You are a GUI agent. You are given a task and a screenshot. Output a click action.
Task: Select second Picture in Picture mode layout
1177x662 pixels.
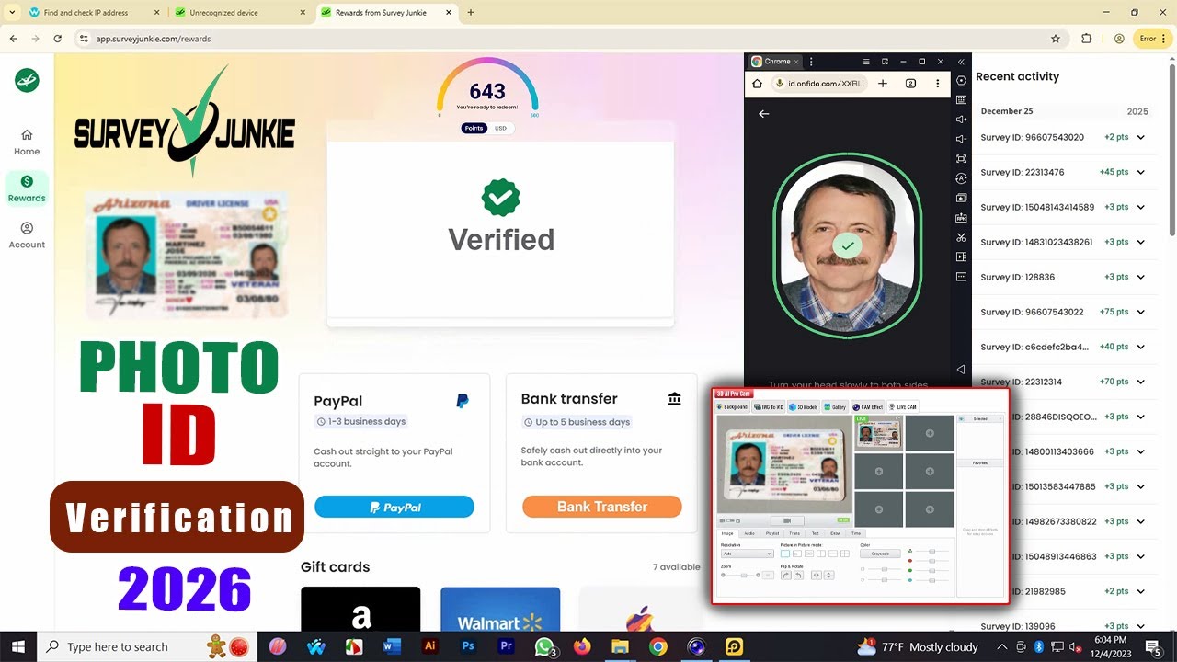pyautogui.click(x=797, y=554)
